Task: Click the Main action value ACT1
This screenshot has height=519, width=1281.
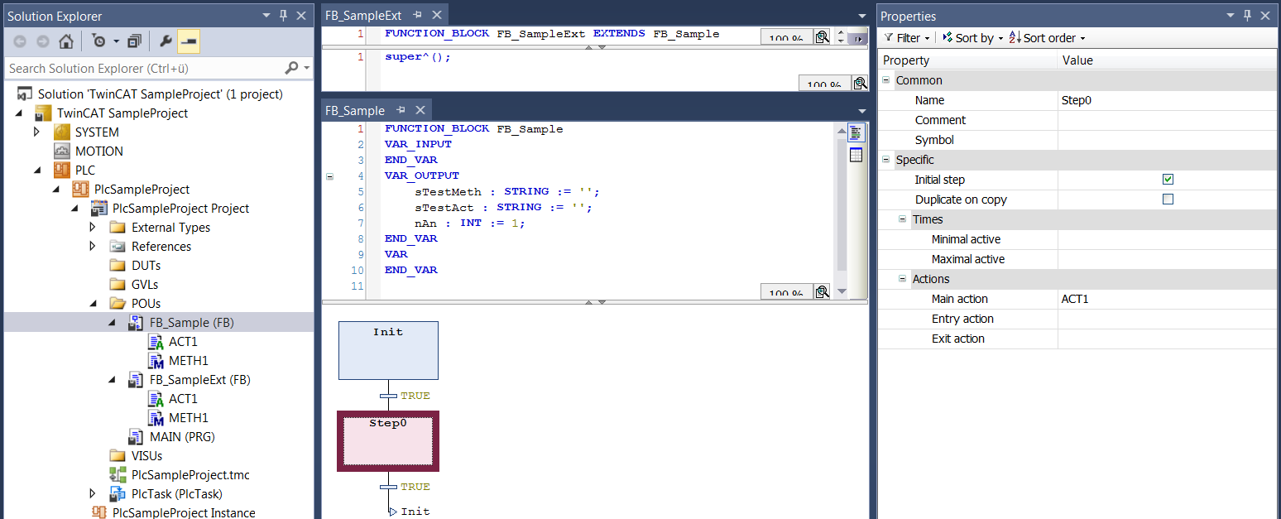Action: (x=1168, y=299)
